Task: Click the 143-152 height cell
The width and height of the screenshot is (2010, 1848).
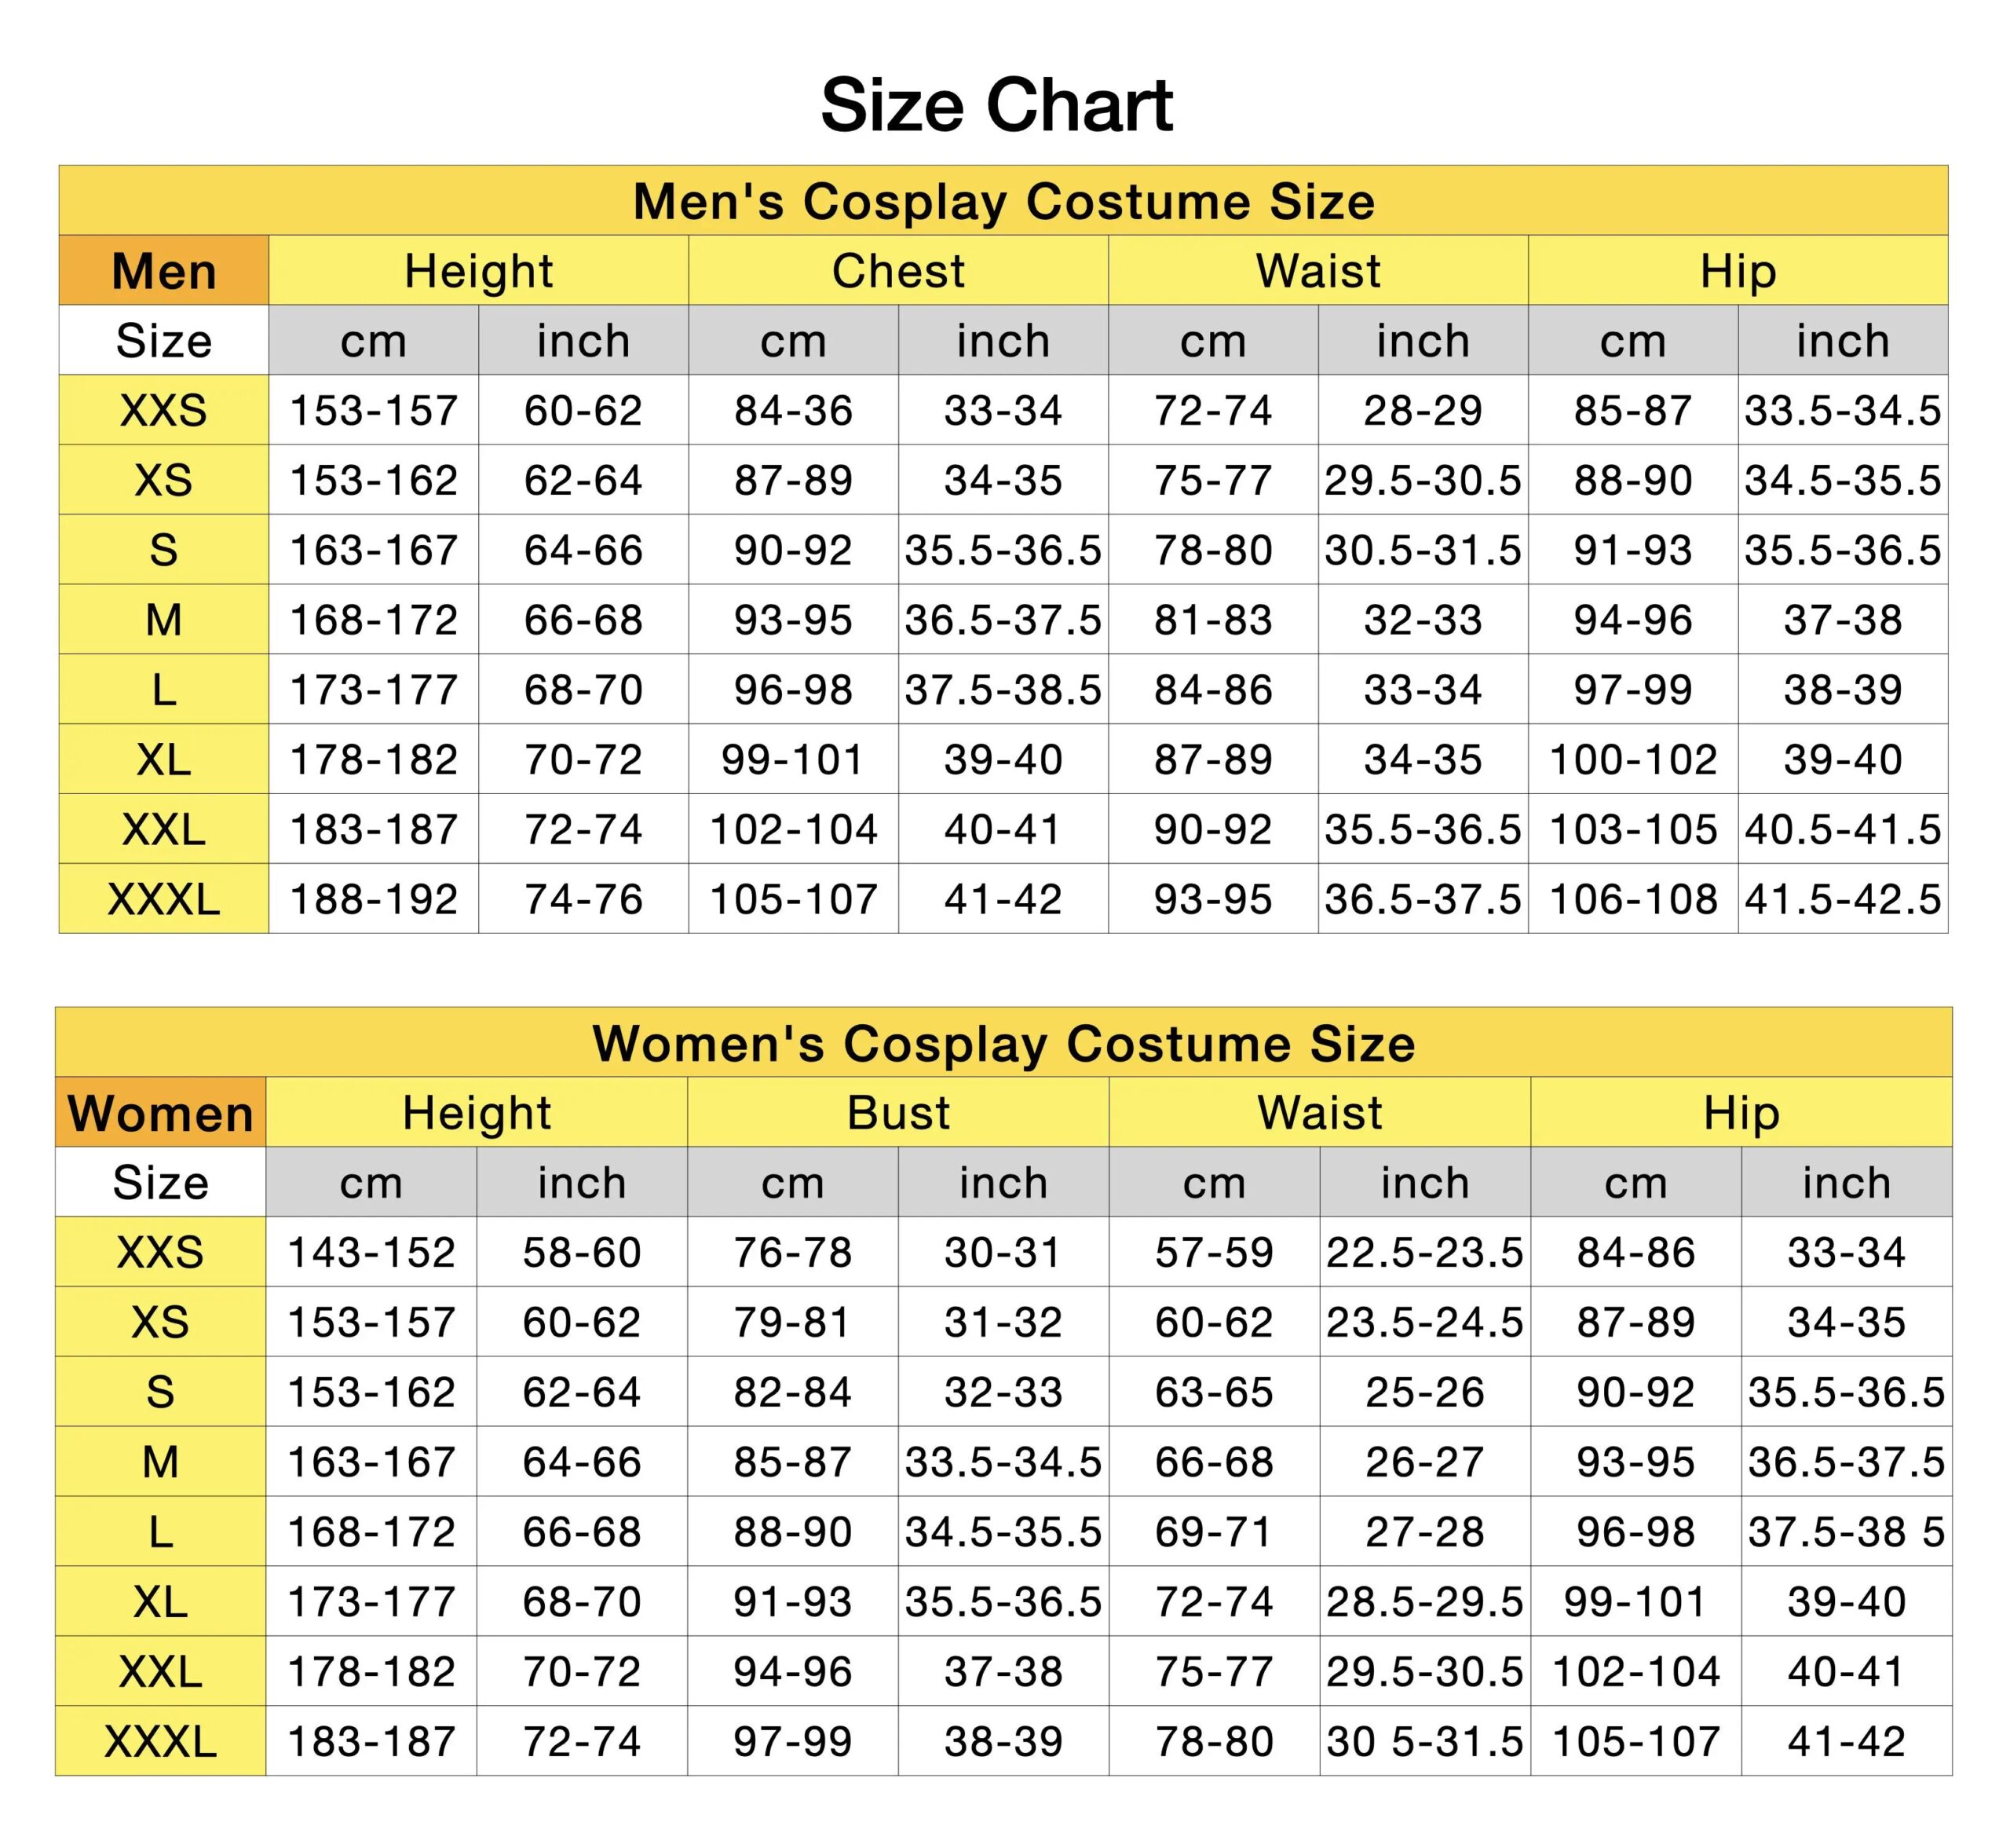Action: tap(371, 1252)
